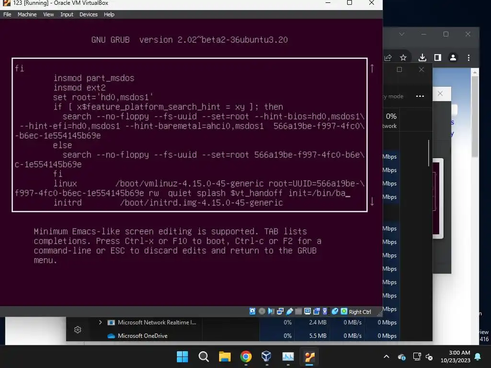Click the audio status icon in VirtualBox
The height and width of the screenshot is (368, 491).
click(x=271, y=311)
